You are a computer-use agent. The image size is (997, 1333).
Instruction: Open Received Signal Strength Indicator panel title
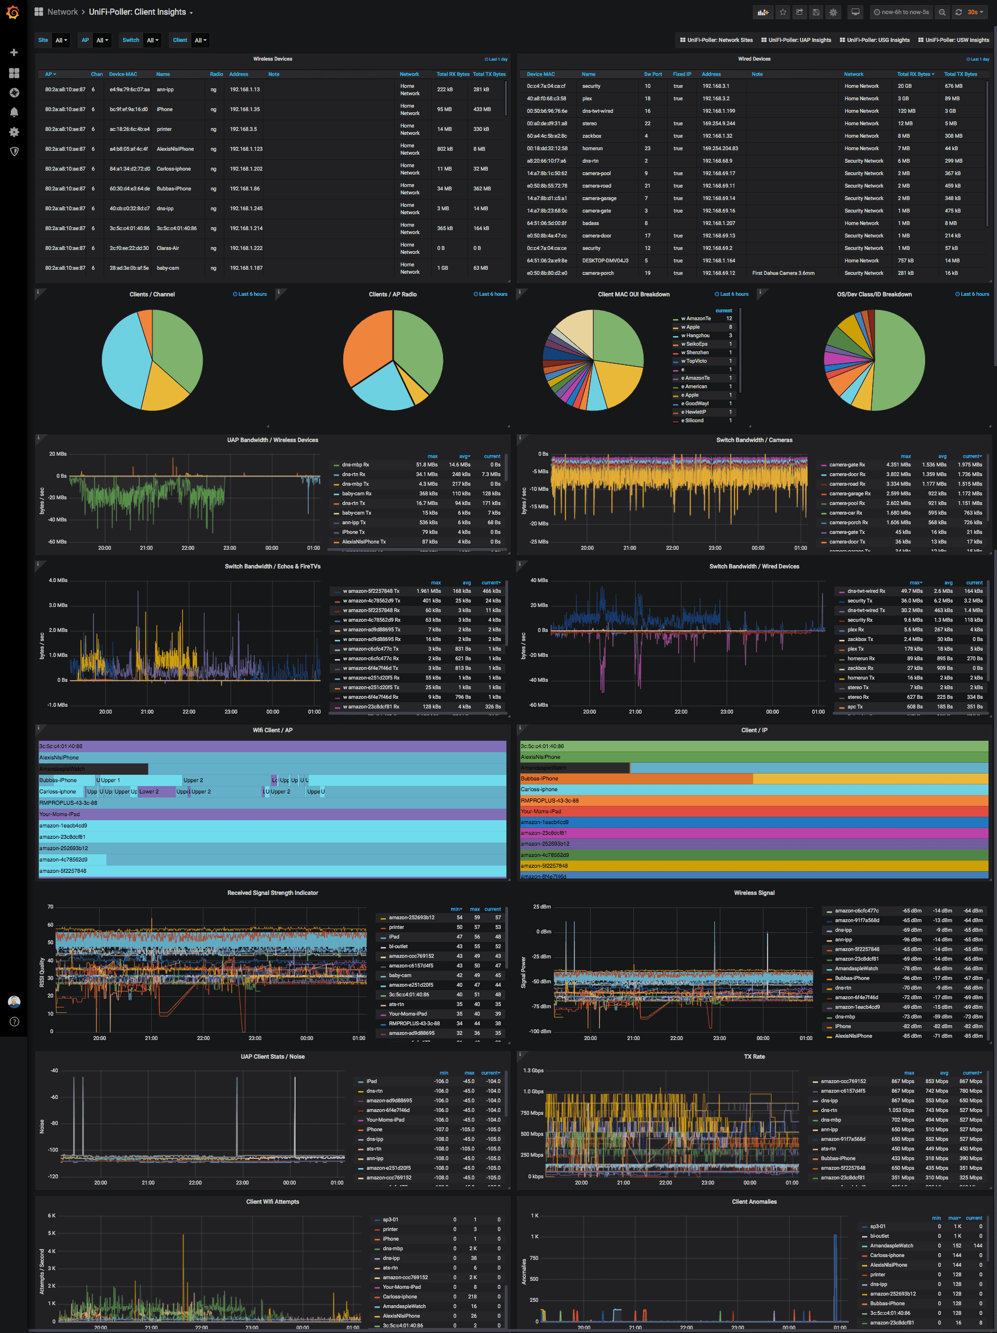(x=272, y=893)
